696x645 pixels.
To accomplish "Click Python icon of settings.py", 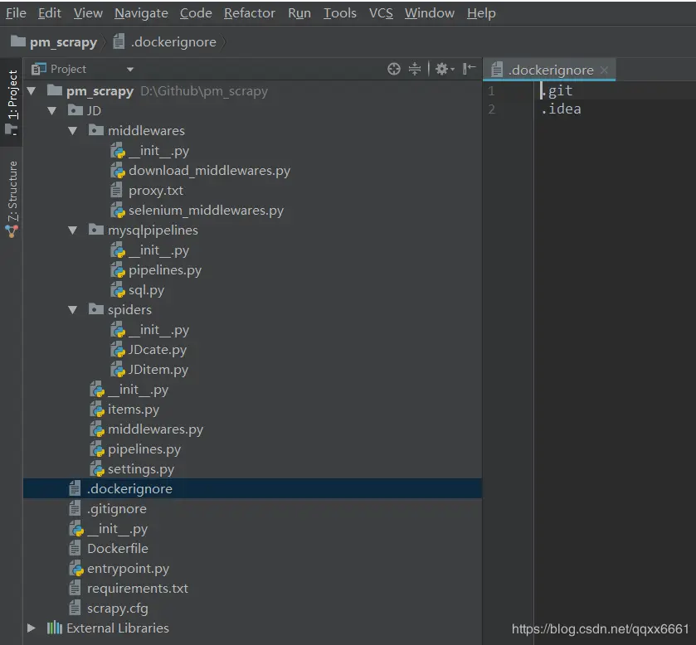I will (x=97, y=469).
